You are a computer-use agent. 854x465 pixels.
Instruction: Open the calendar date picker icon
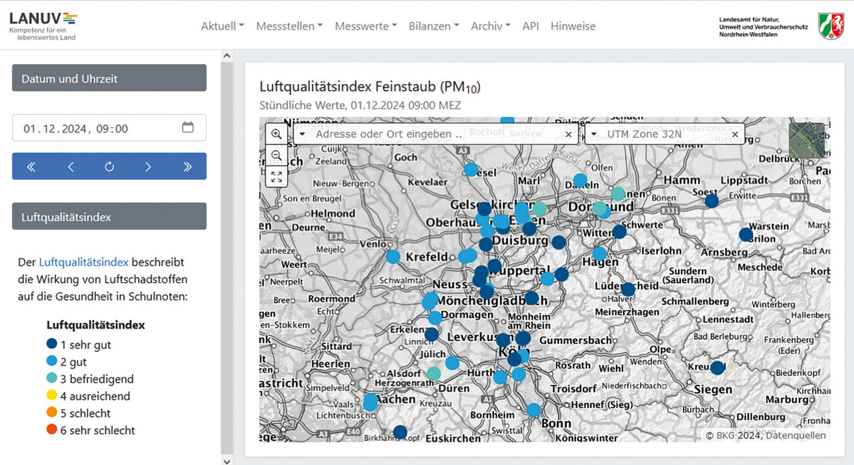click(x=188, y=127)
